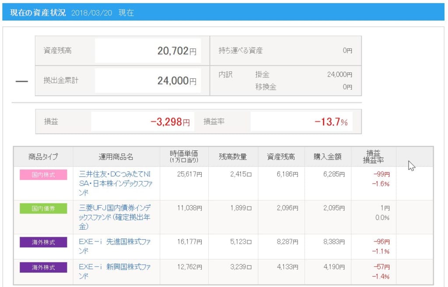Click the 掛金 amount 24,000円
The width and height of the screenshot is (448, 287).
(339, 75)
